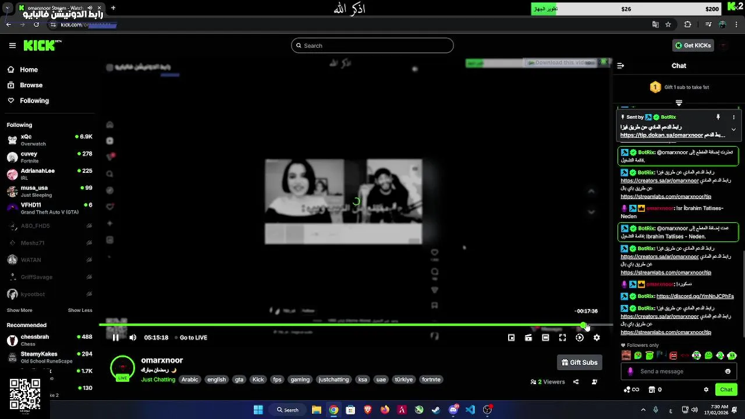Click the Get KICKs button

(x=693, y=45)
